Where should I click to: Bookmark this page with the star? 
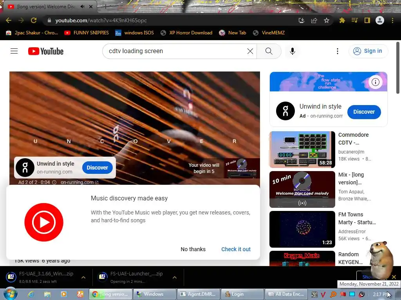327,20
